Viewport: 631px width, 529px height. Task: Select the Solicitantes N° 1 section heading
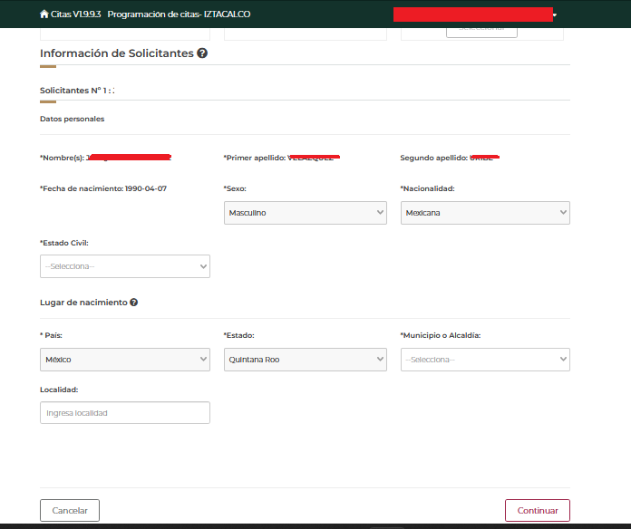(77, 91)
